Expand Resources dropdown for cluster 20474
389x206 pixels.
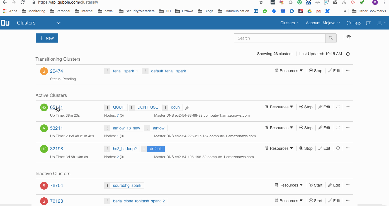289,71
